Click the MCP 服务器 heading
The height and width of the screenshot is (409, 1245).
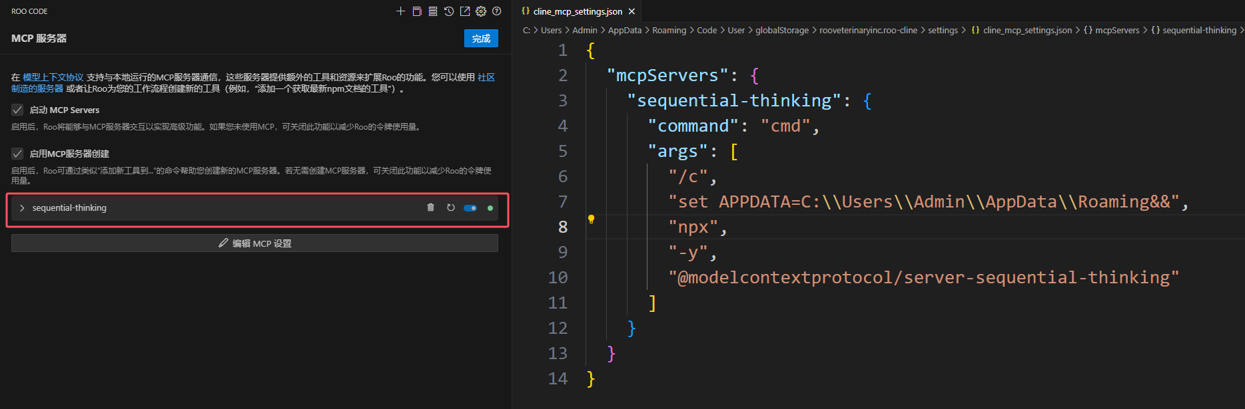39,39
